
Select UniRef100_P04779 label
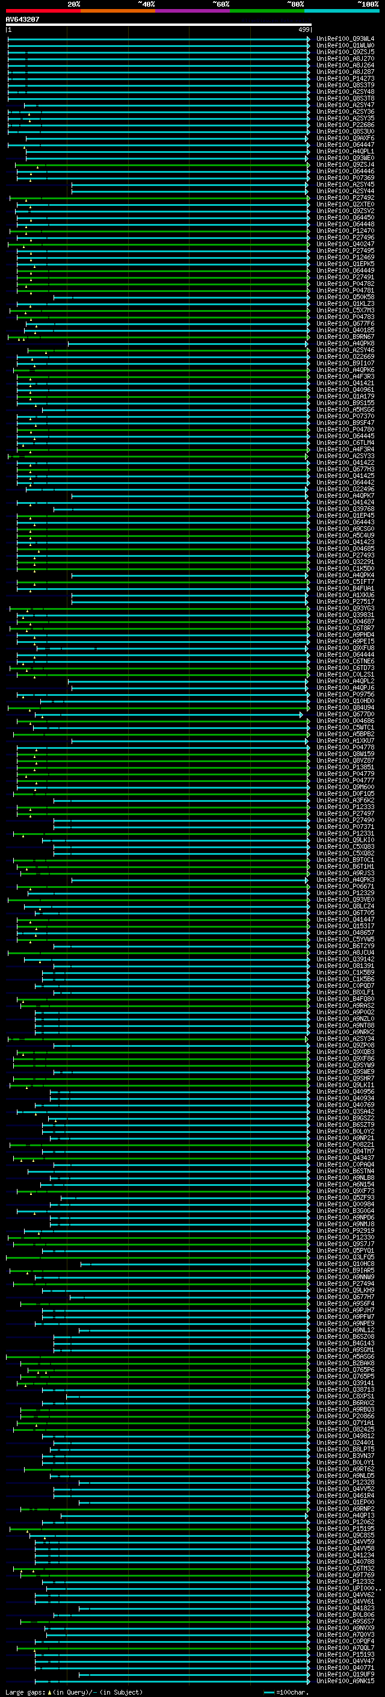(345, 774)
